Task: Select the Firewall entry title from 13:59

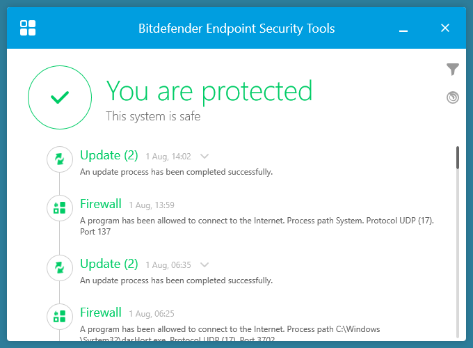Action: pyautogui.click(x=101, y=204)
